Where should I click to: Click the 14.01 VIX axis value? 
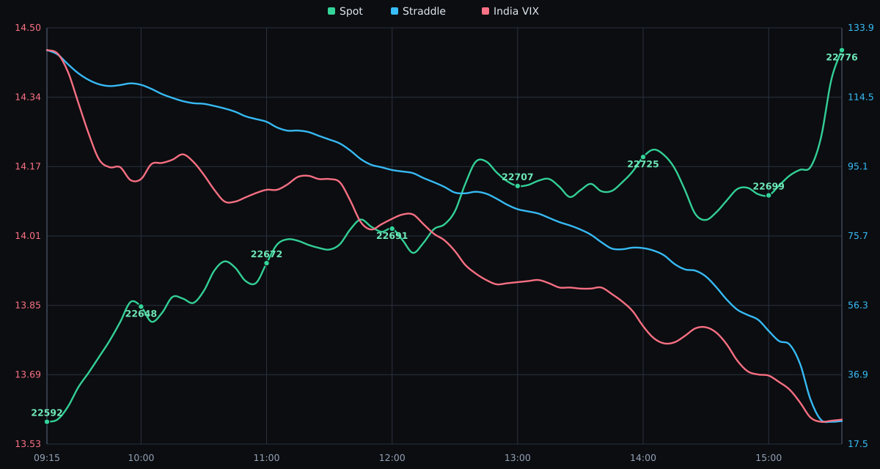pos(28,236)
